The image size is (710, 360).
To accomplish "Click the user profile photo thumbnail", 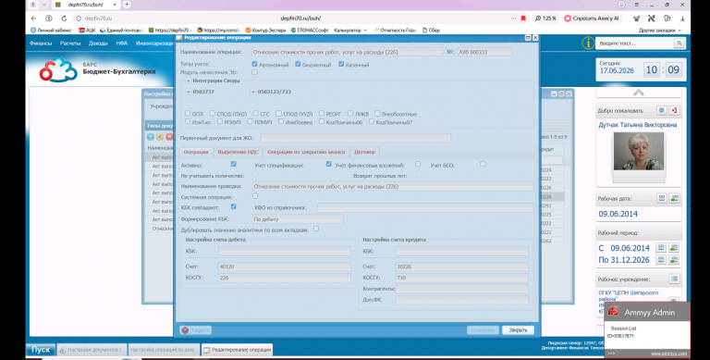I will point(639,152).
